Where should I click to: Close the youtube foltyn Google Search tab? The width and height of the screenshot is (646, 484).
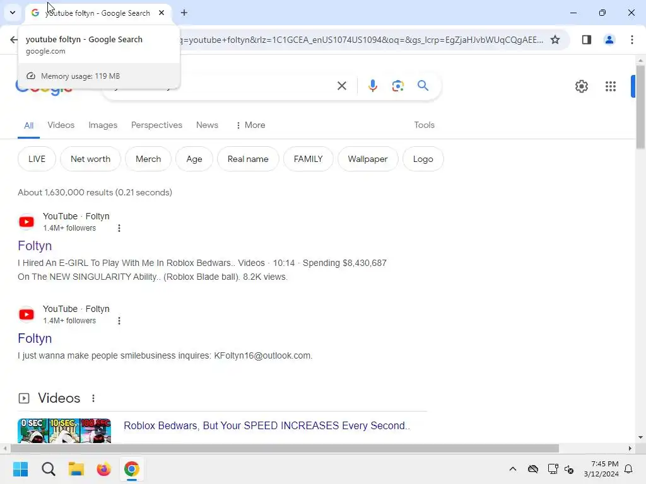[x=161, y=13]
